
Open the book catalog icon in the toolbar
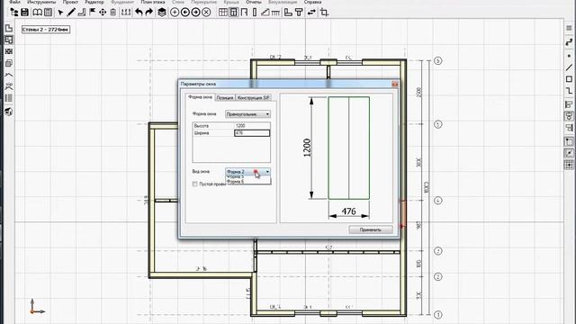pyautogui.click(x=37, y=13)
